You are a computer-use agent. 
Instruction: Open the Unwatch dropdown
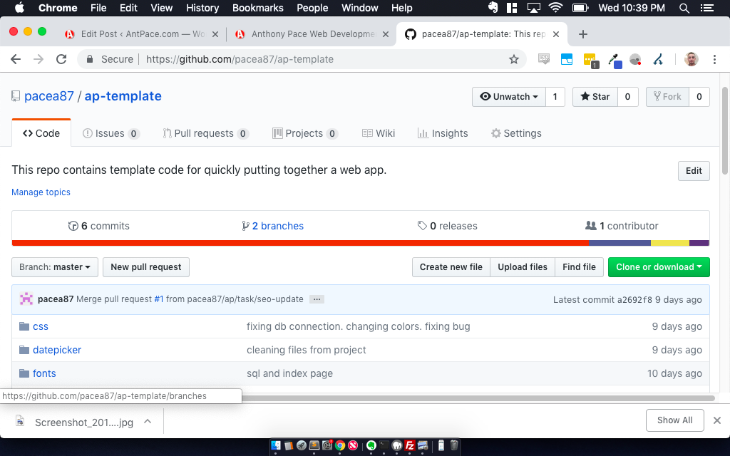(509, 97)
